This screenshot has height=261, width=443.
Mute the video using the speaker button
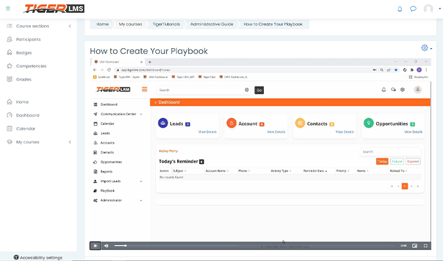click(x=107, y=246)
